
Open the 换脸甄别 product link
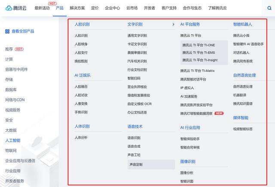point(81,61)
